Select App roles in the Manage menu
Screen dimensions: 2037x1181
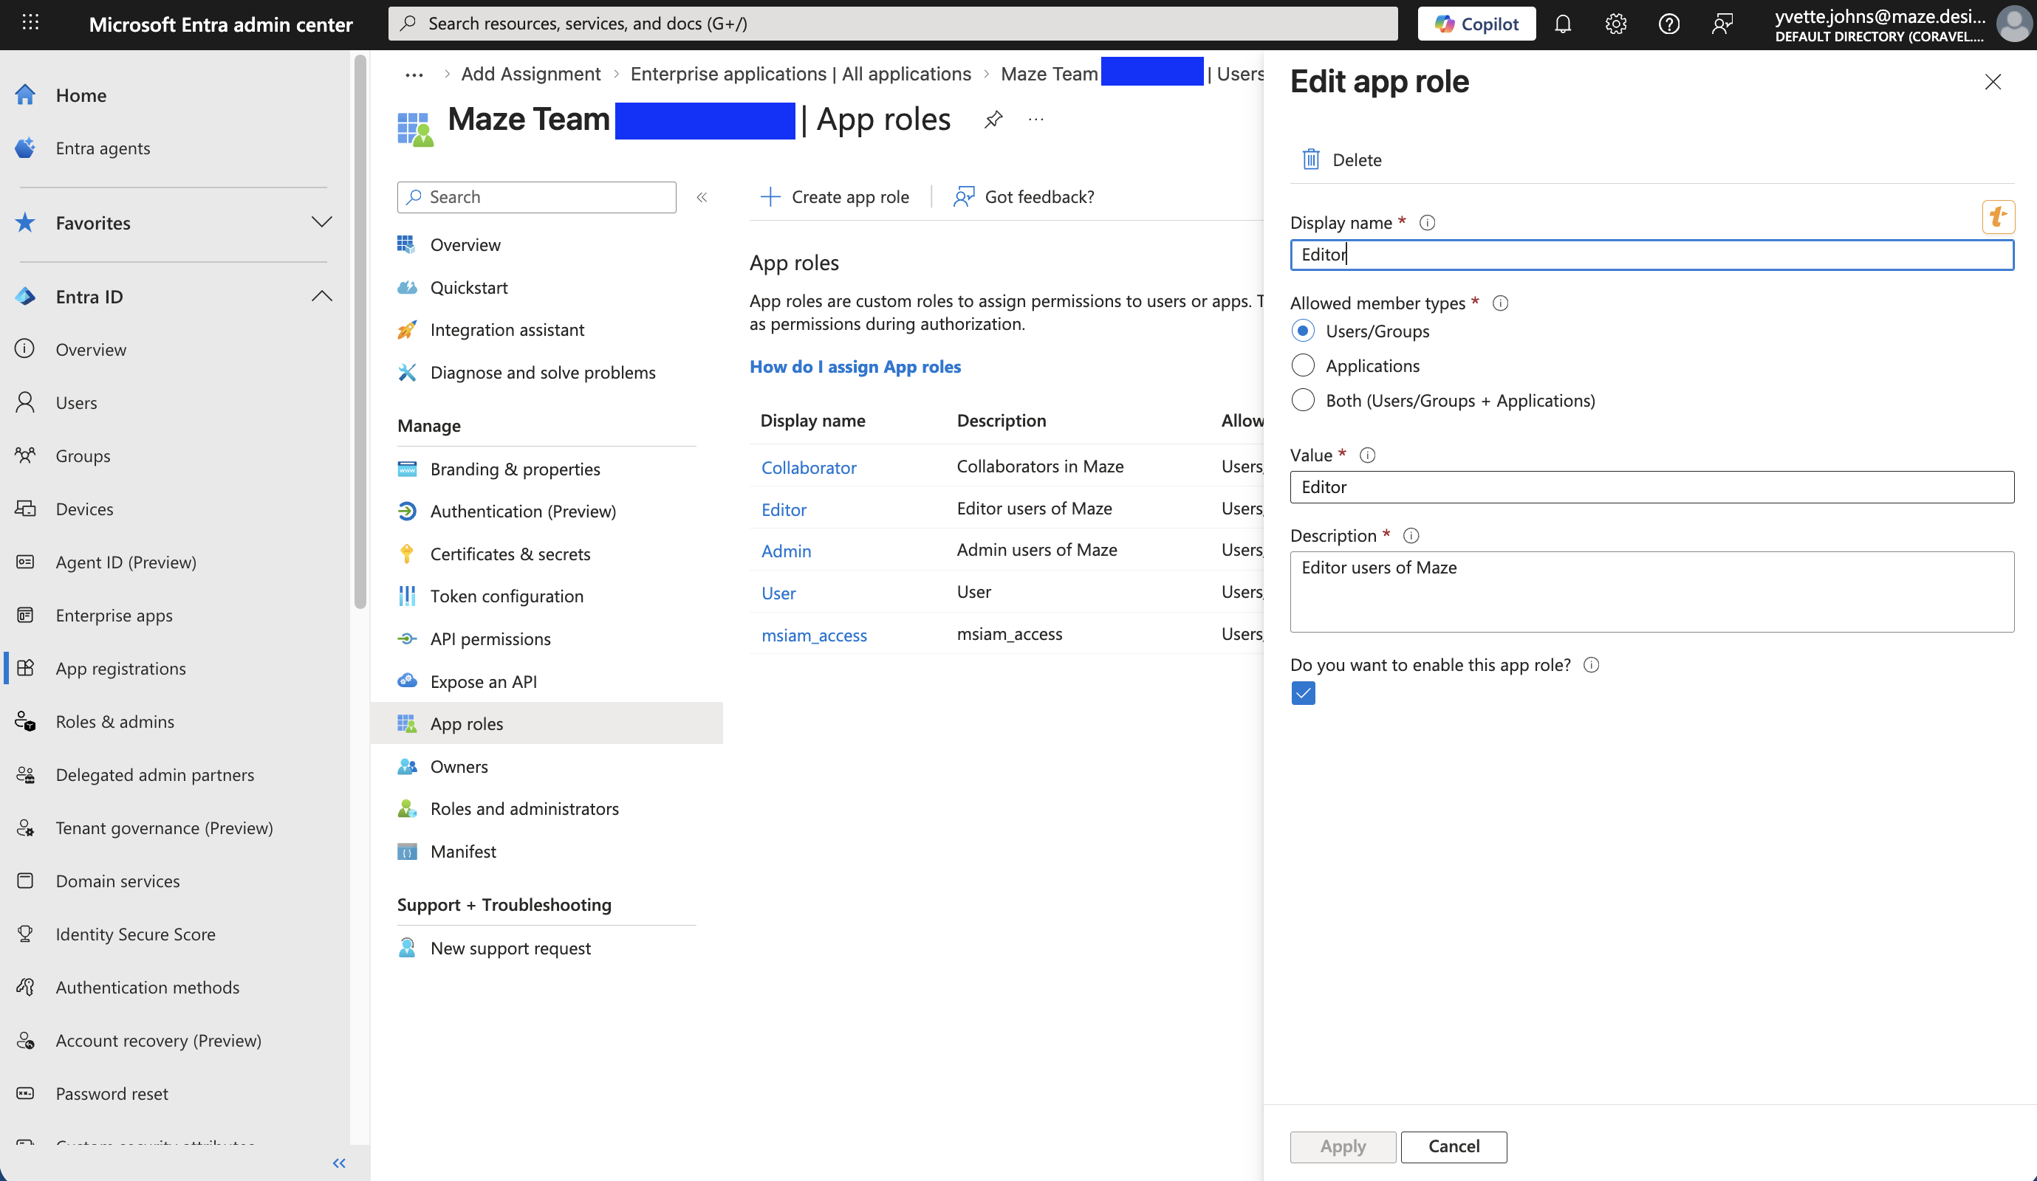(547, 724)
